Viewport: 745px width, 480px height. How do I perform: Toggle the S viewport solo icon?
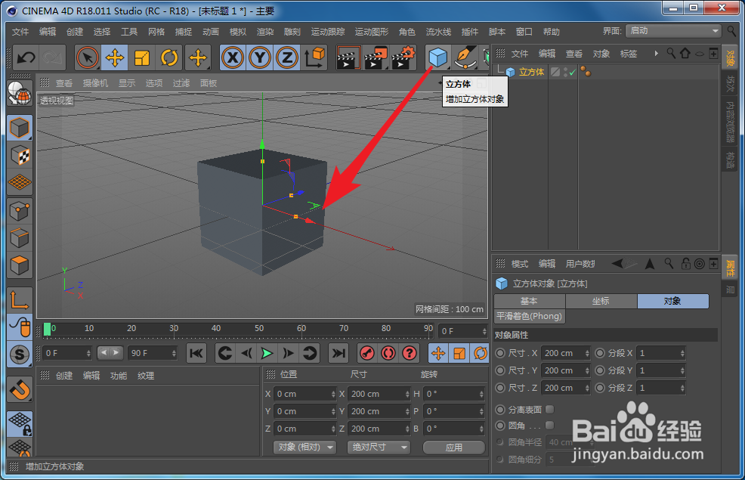tap(20, 355)
